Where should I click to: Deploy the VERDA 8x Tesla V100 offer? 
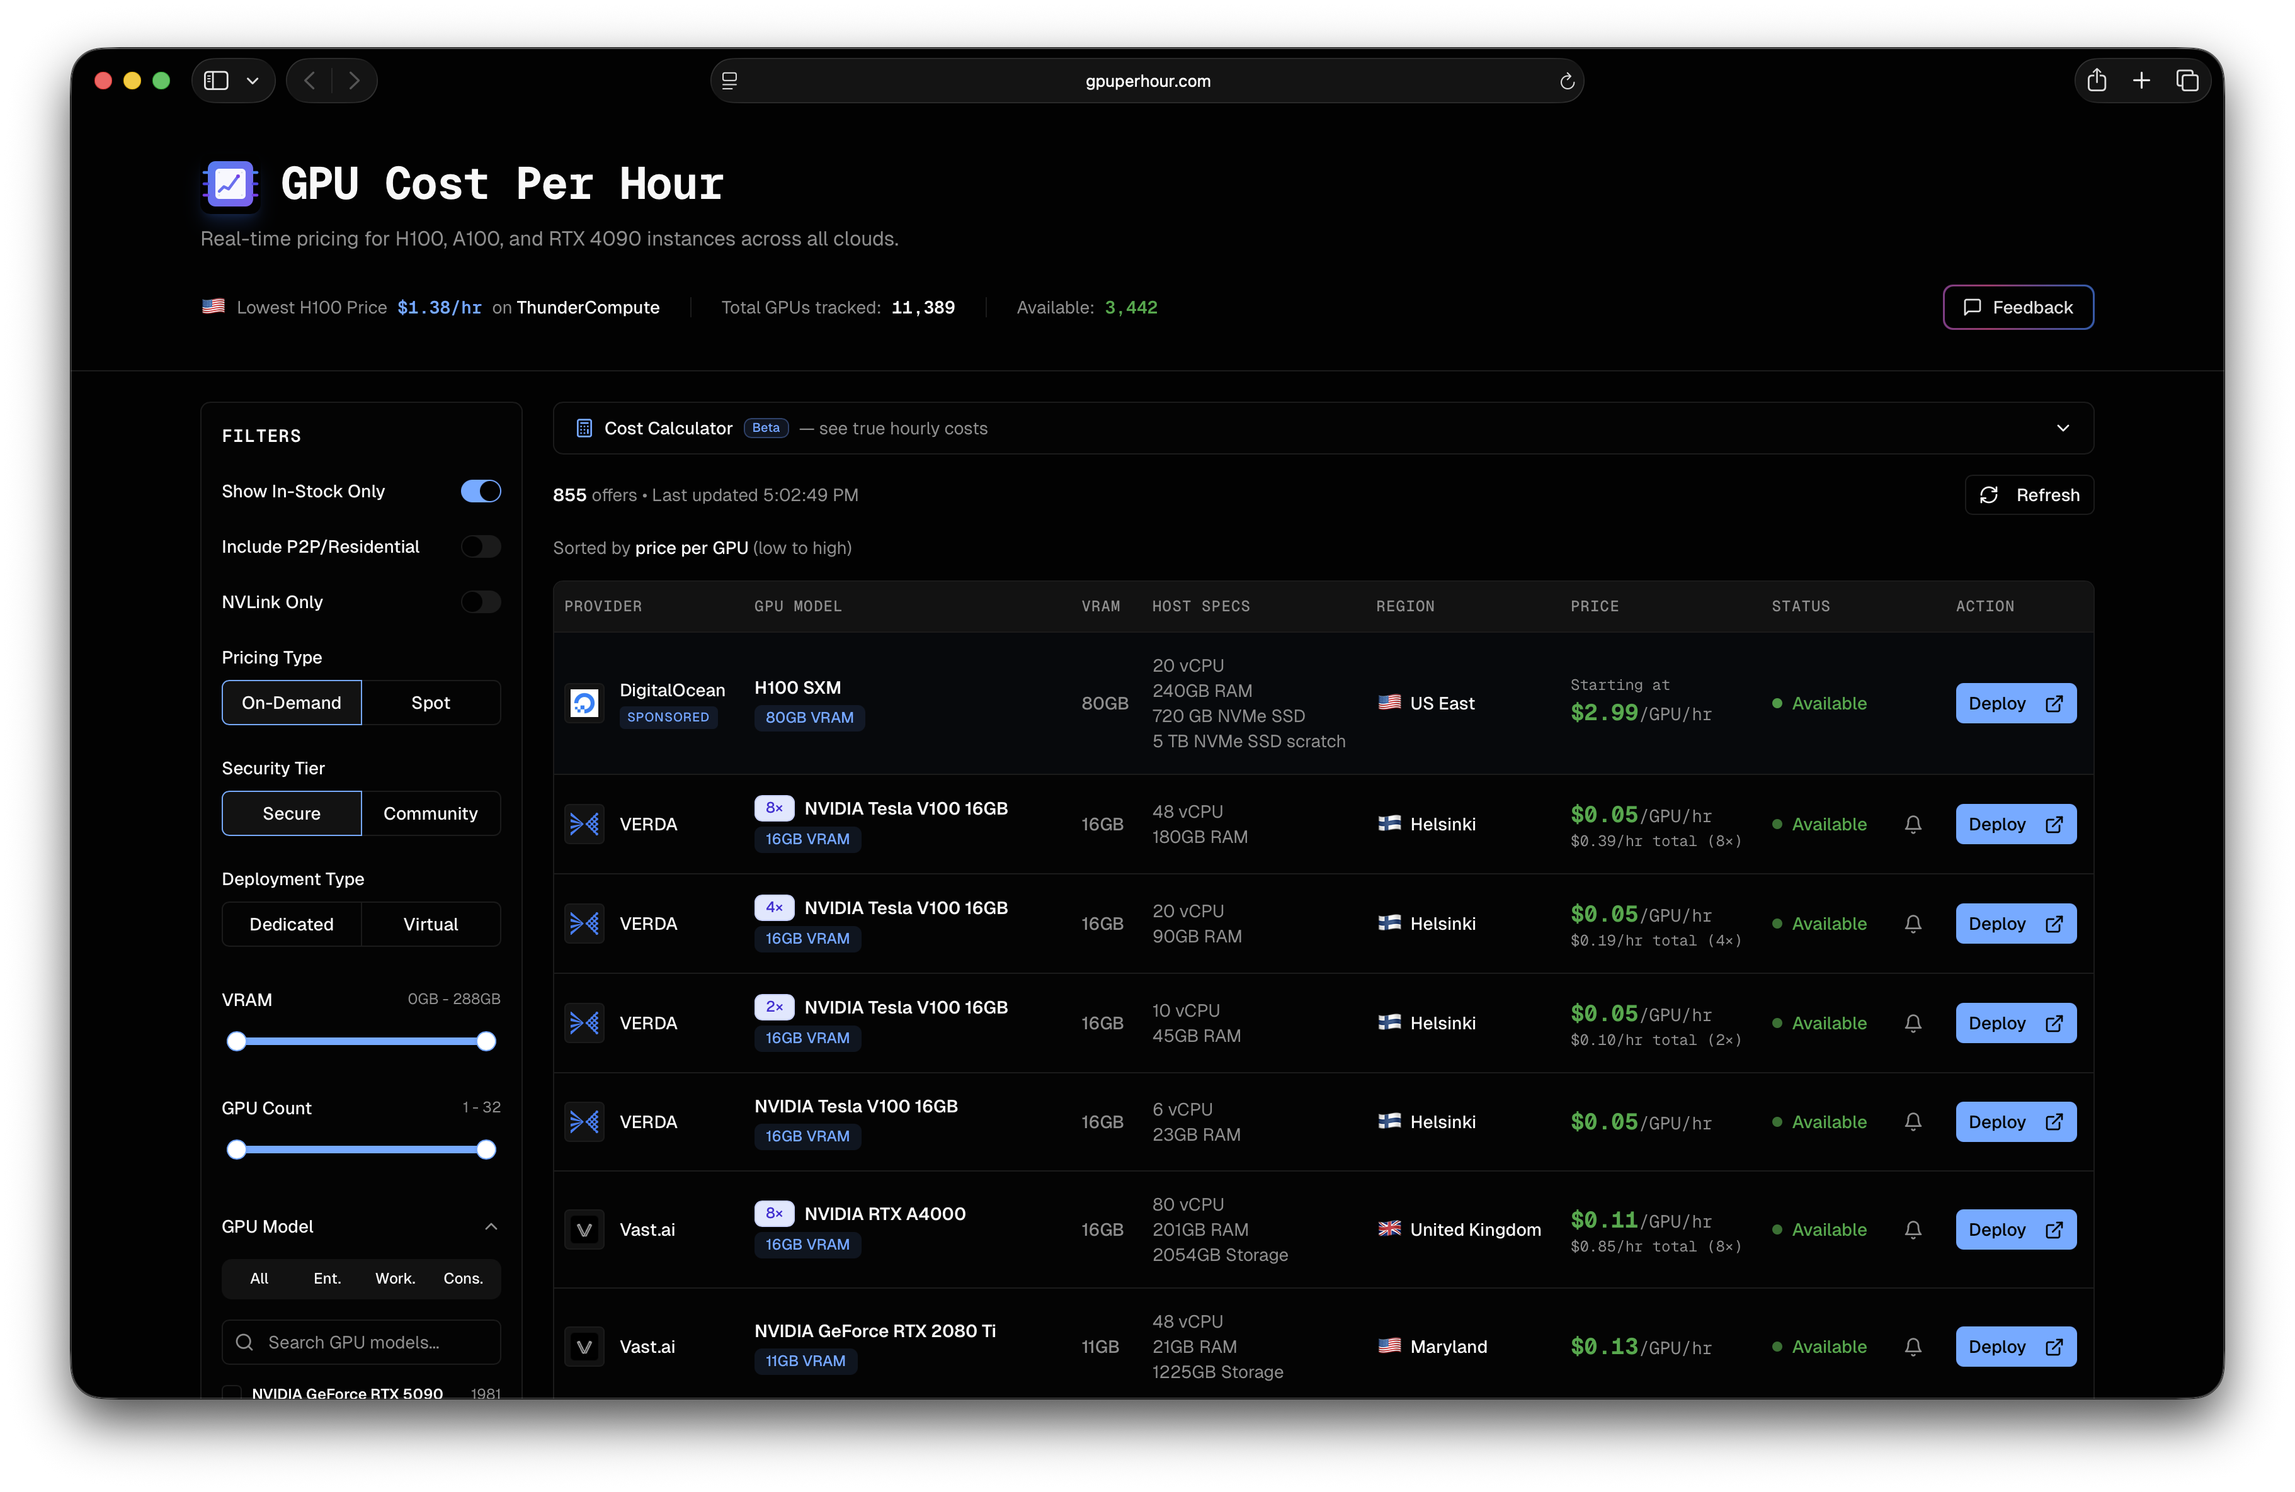(x=2015, y=824)
